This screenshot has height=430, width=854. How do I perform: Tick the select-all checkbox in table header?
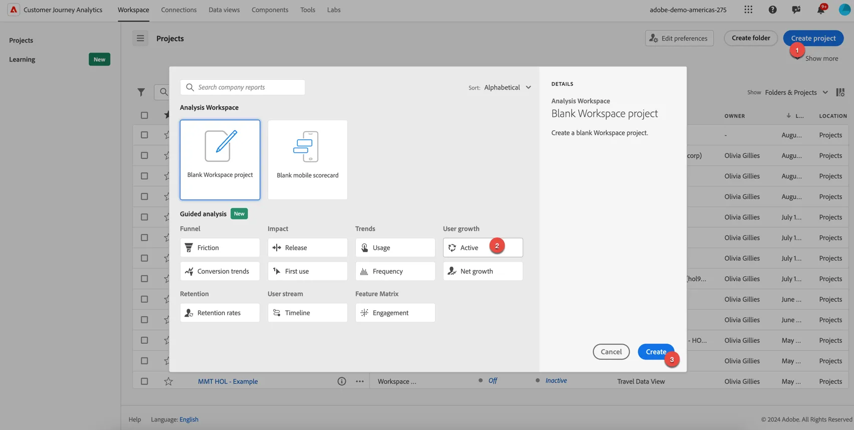pyautogui.click(x=144, y=115)
